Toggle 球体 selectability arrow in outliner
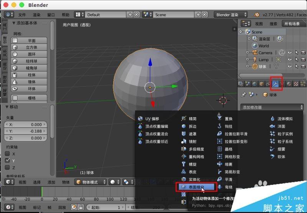This screenshot has height=213, width=307. point(297,66)
